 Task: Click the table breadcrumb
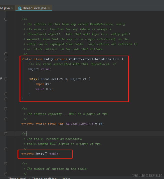[66, 178]
